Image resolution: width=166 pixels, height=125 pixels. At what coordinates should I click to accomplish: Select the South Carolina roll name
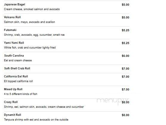pos(14,56)
